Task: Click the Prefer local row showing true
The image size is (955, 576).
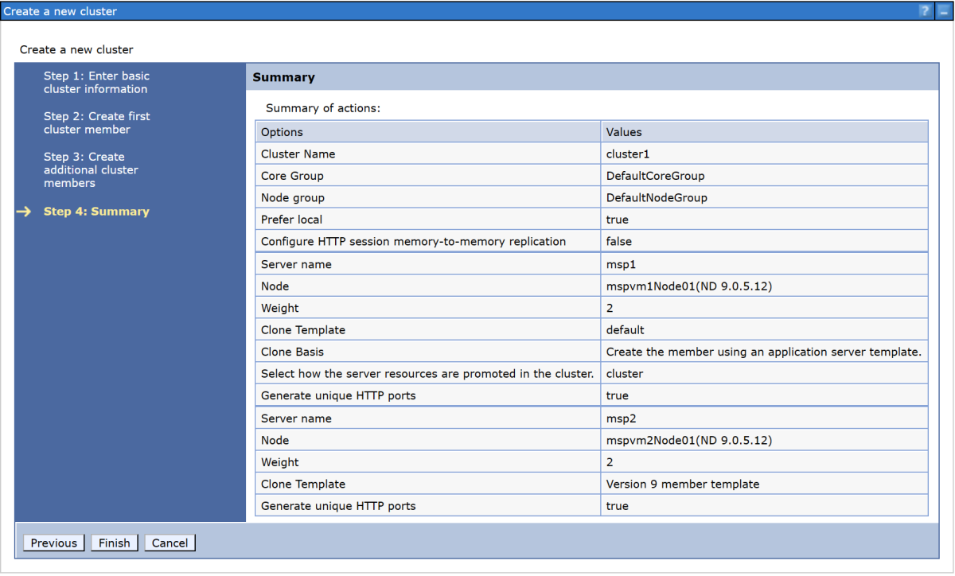Action: click(477, 219)
